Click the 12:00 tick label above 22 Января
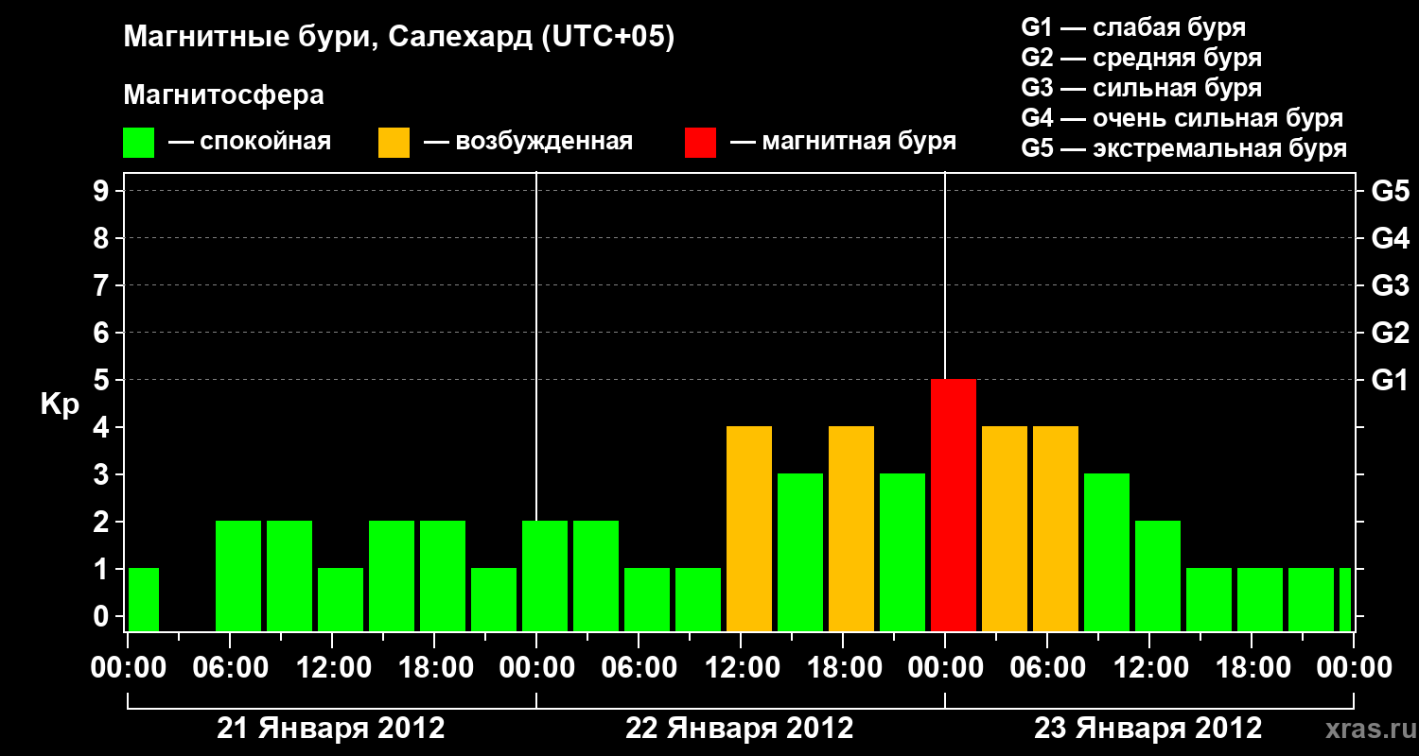This screenshot has height=756, width=1419. tap(741, 668)
